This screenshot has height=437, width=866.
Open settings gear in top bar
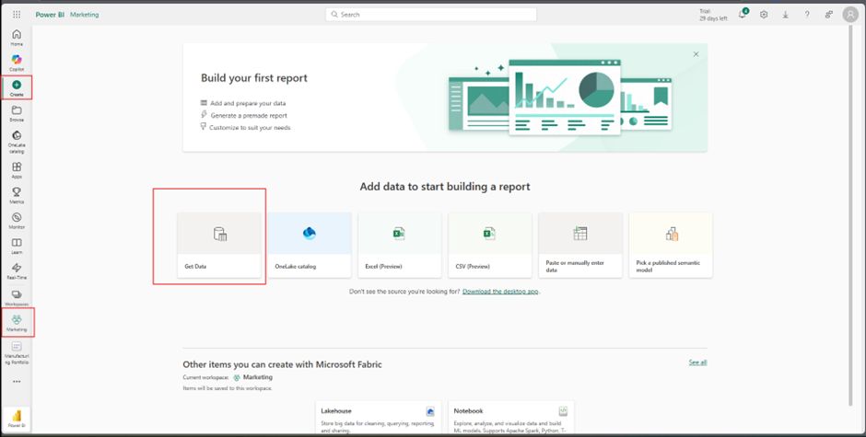764,15
